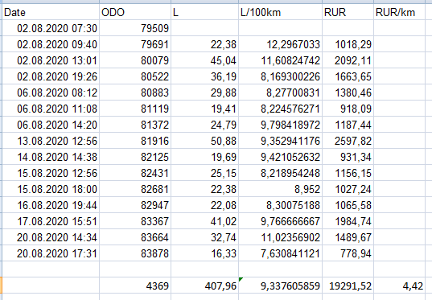Click odometer cell 82125
The image size is (432, 300).
point(135,157)
